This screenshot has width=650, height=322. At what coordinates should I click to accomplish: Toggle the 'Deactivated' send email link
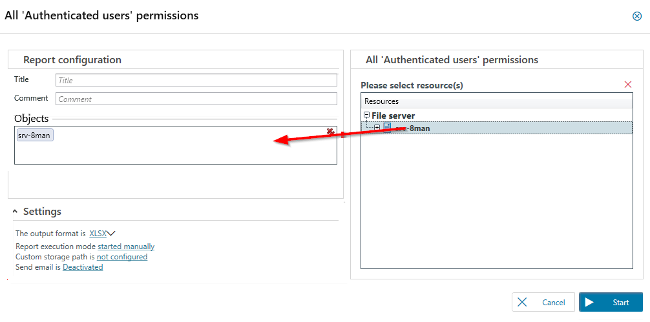coord(83,267)
